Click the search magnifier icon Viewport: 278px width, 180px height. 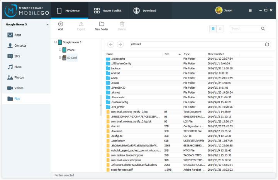263,29
